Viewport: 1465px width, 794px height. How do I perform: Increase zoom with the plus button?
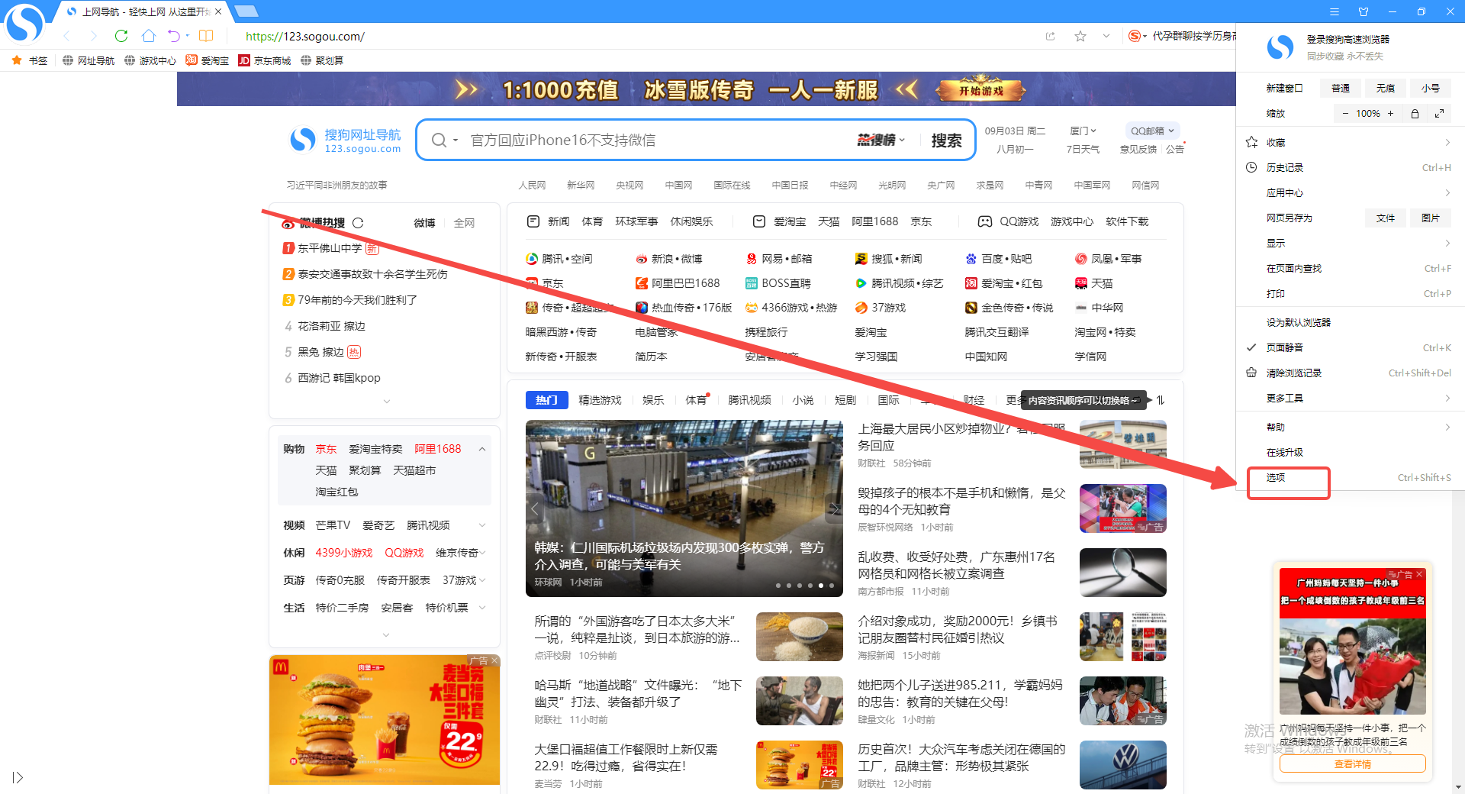pos(1390,113)
